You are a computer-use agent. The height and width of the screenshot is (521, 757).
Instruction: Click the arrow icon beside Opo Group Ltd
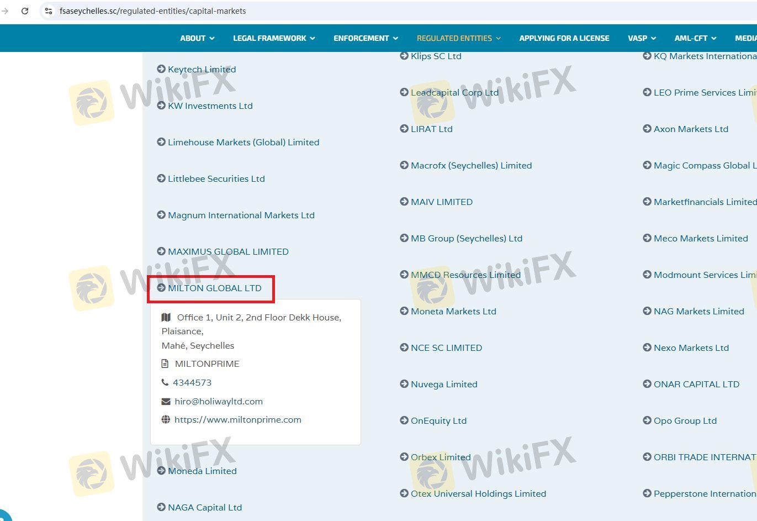pyautogui.click(x=647, y=420)
